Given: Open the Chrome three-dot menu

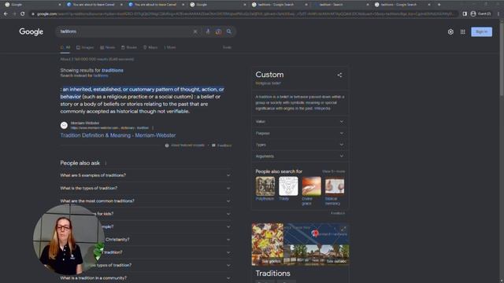Looking at the screenshot, I should pos(498,14).
